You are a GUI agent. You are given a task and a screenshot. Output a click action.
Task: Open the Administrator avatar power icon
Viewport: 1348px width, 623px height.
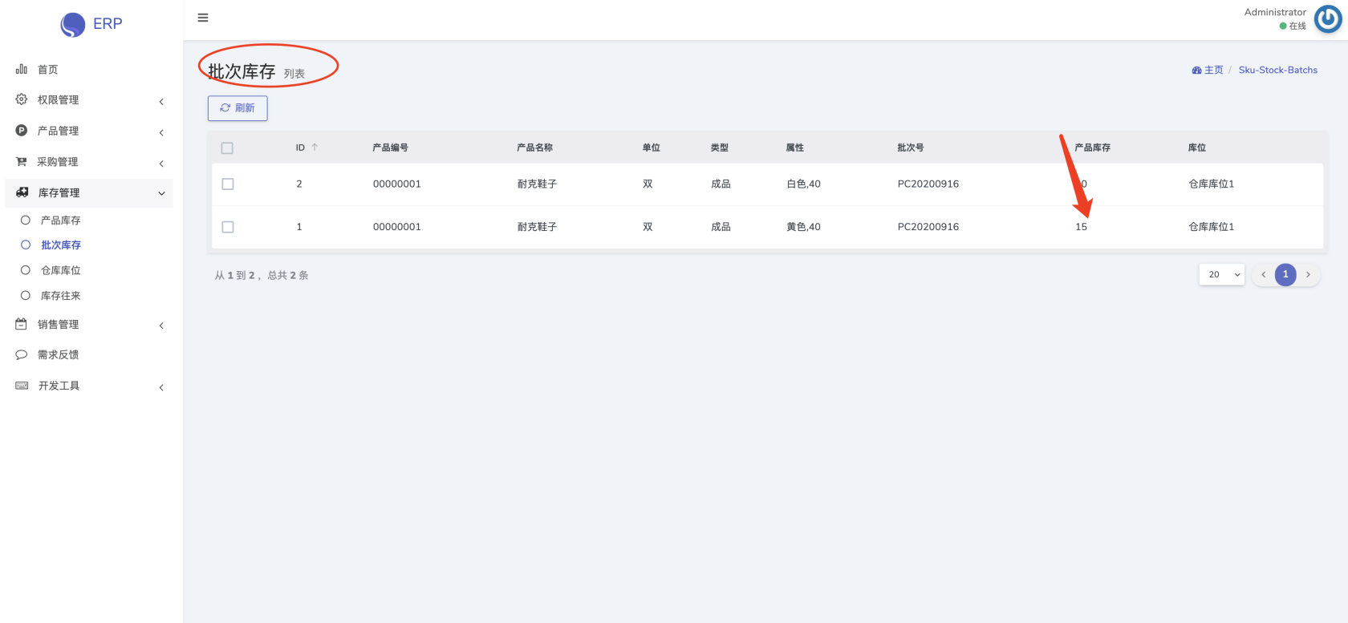tap(1327, 18)
